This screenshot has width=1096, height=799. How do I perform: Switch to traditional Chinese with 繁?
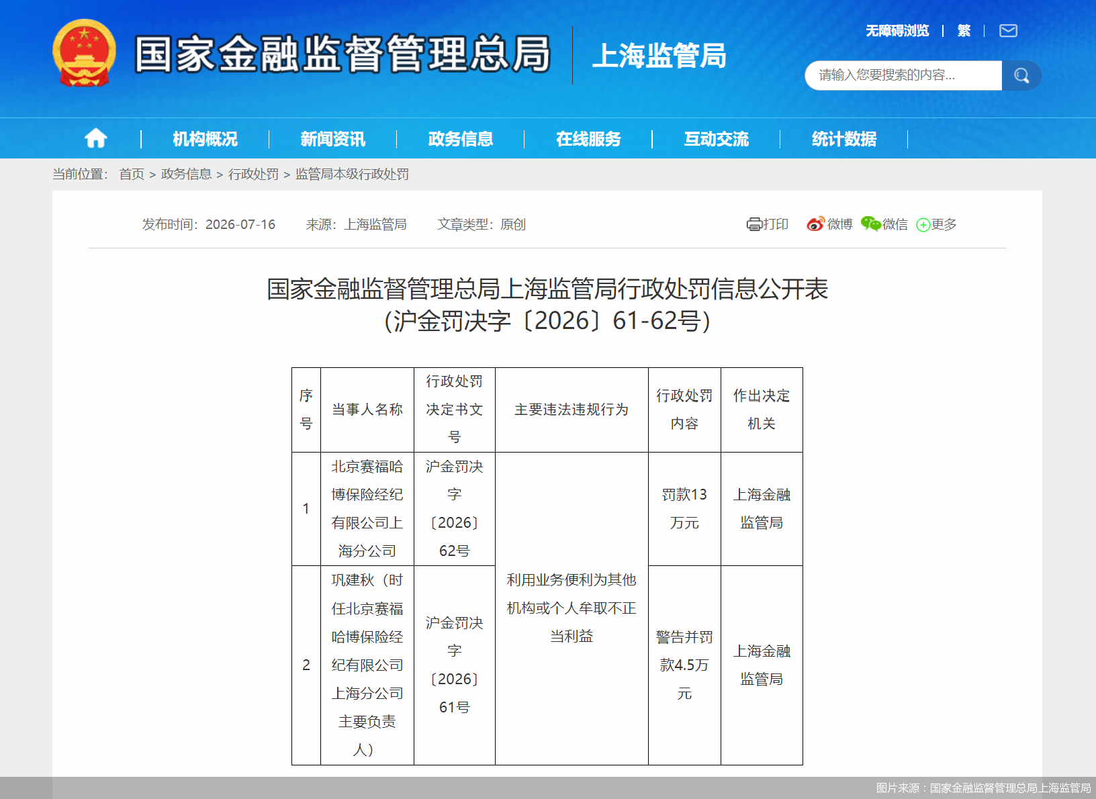click(x=964, y=31)
